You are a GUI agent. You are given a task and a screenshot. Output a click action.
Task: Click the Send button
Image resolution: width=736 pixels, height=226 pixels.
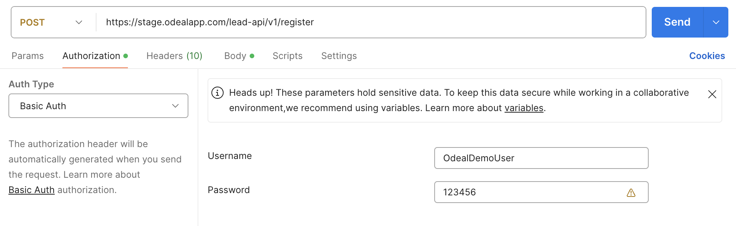coord(677,22)
